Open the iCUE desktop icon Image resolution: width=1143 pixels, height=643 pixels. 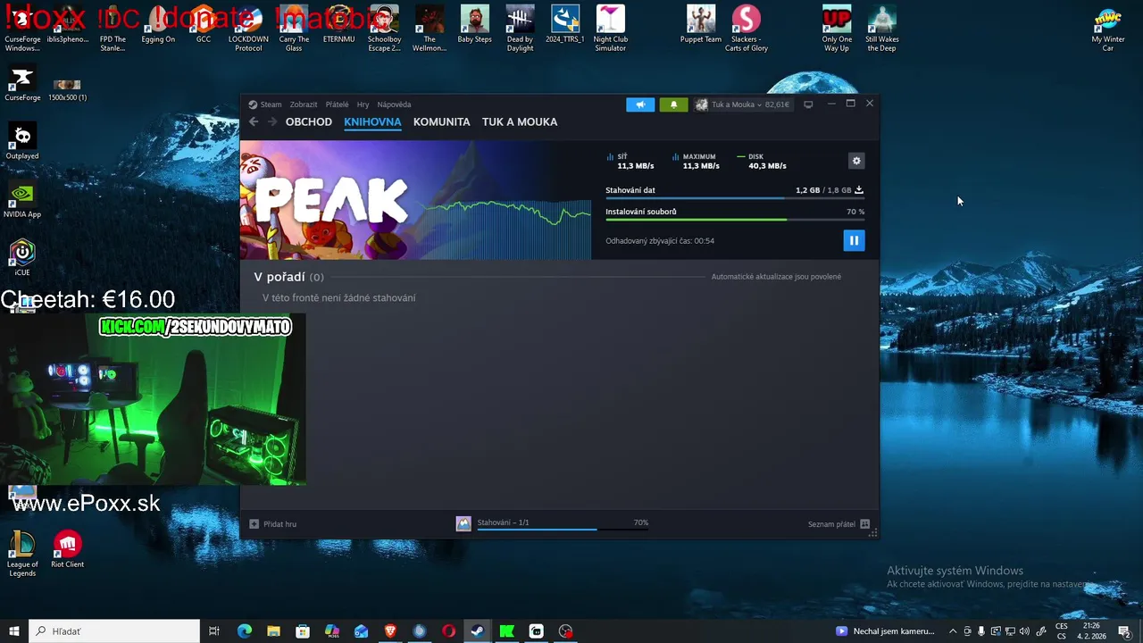click(22, 258)
